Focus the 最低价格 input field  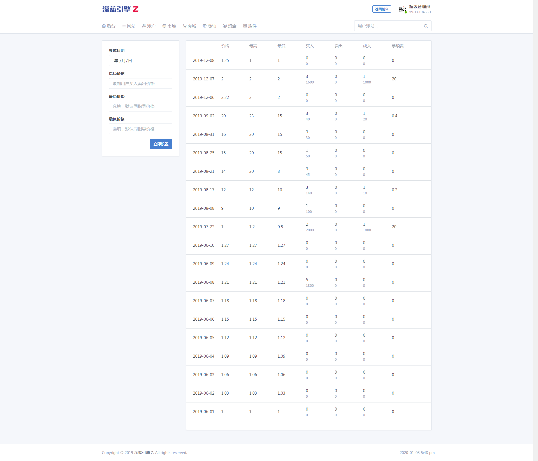tap(140, 129)
